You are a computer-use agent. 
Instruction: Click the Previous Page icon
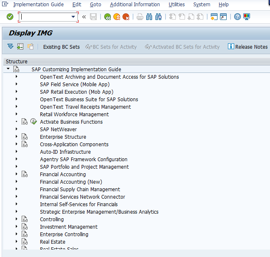pyautogui.click(x=182, y=17)
